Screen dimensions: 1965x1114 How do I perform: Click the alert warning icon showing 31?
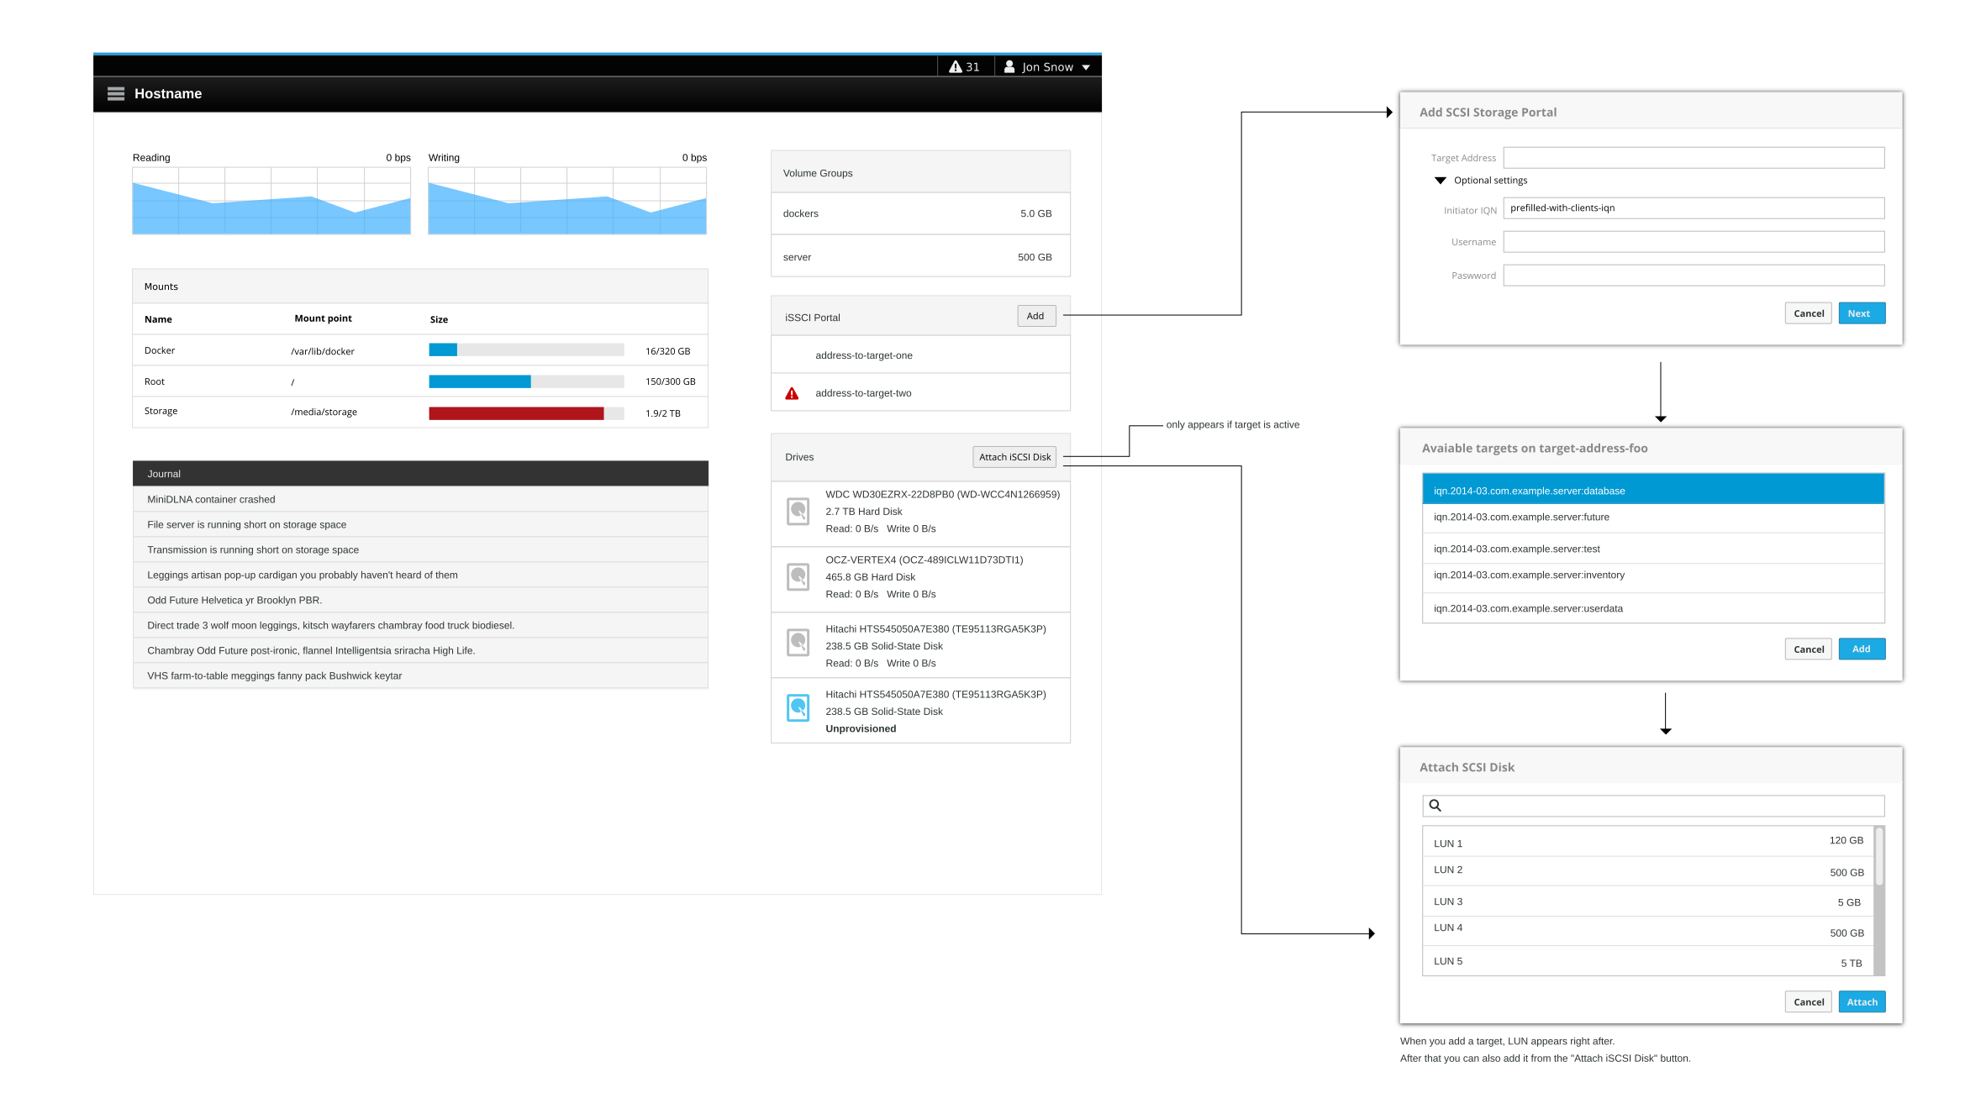(956, 67)
